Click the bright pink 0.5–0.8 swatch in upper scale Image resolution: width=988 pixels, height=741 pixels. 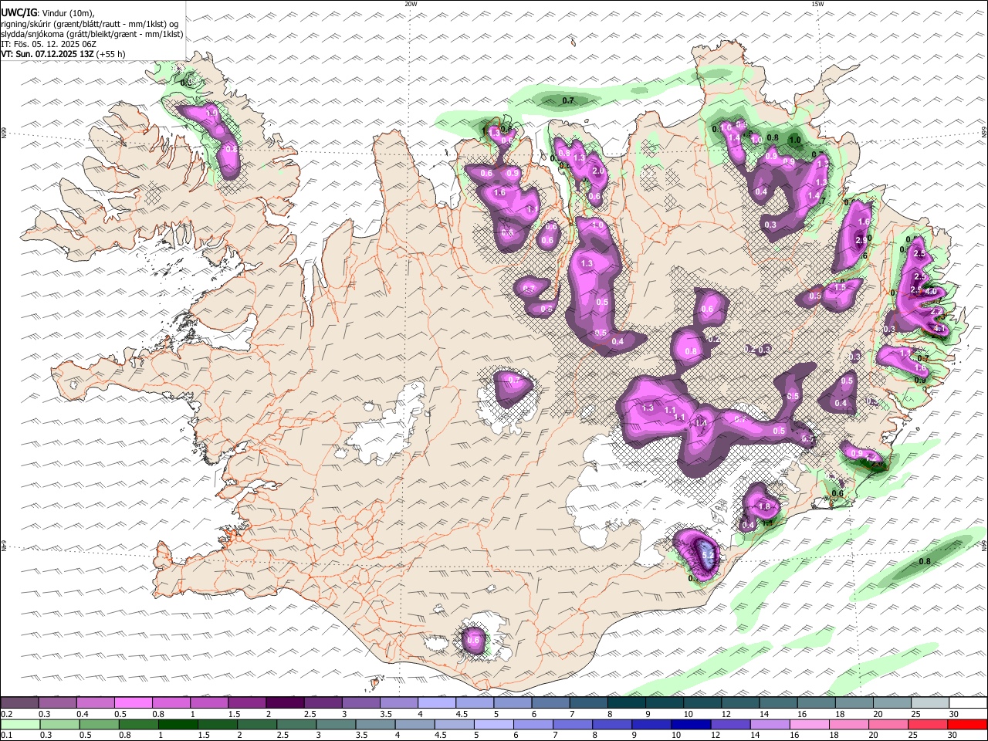133,703
